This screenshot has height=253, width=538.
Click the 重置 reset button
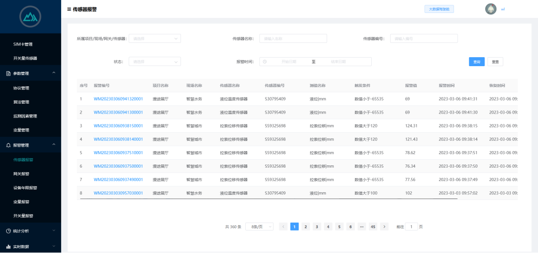495,62
